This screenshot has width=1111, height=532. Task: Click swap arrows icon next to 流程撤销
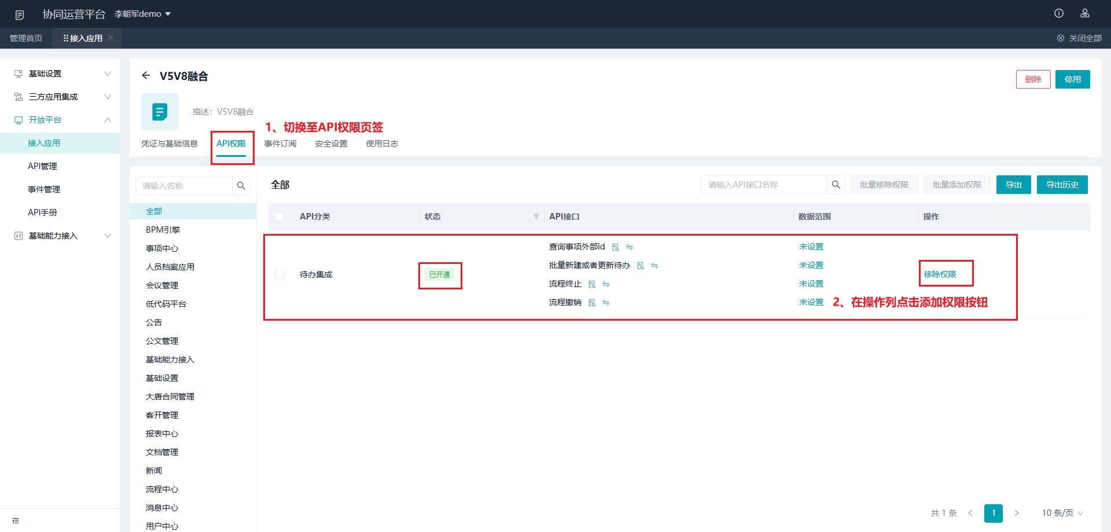point(606,303)
